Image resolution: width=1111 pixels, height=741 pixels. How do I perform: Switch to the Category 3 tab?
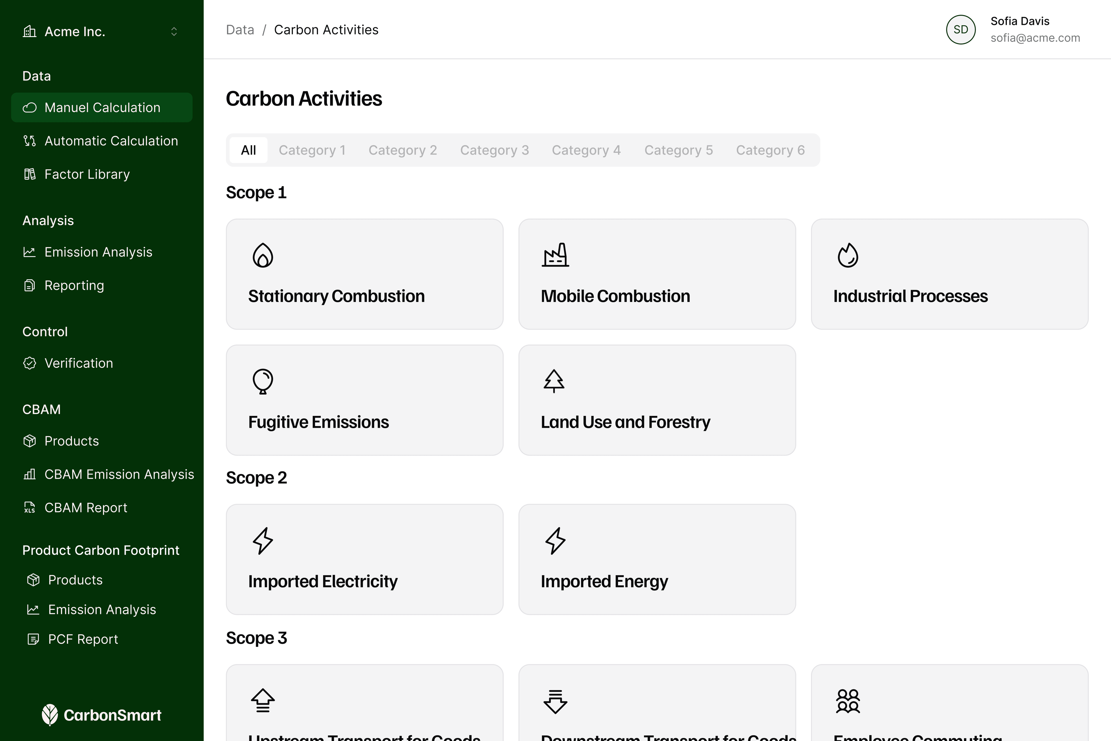(494, 150)
